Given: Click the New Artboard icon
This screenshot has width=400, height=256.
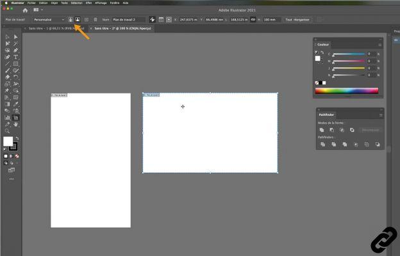Looking at the screenshot, I should pos(87,20).
